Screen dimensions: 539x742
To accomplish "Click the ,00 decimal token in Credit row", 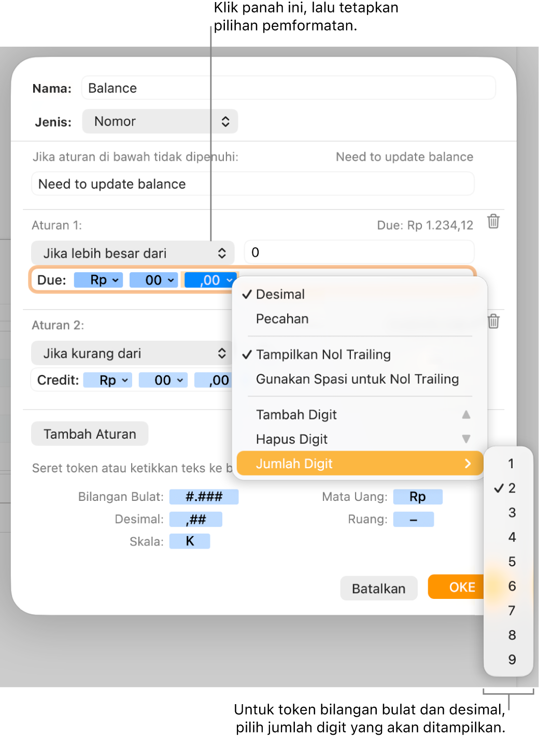I will click(212, 380).
